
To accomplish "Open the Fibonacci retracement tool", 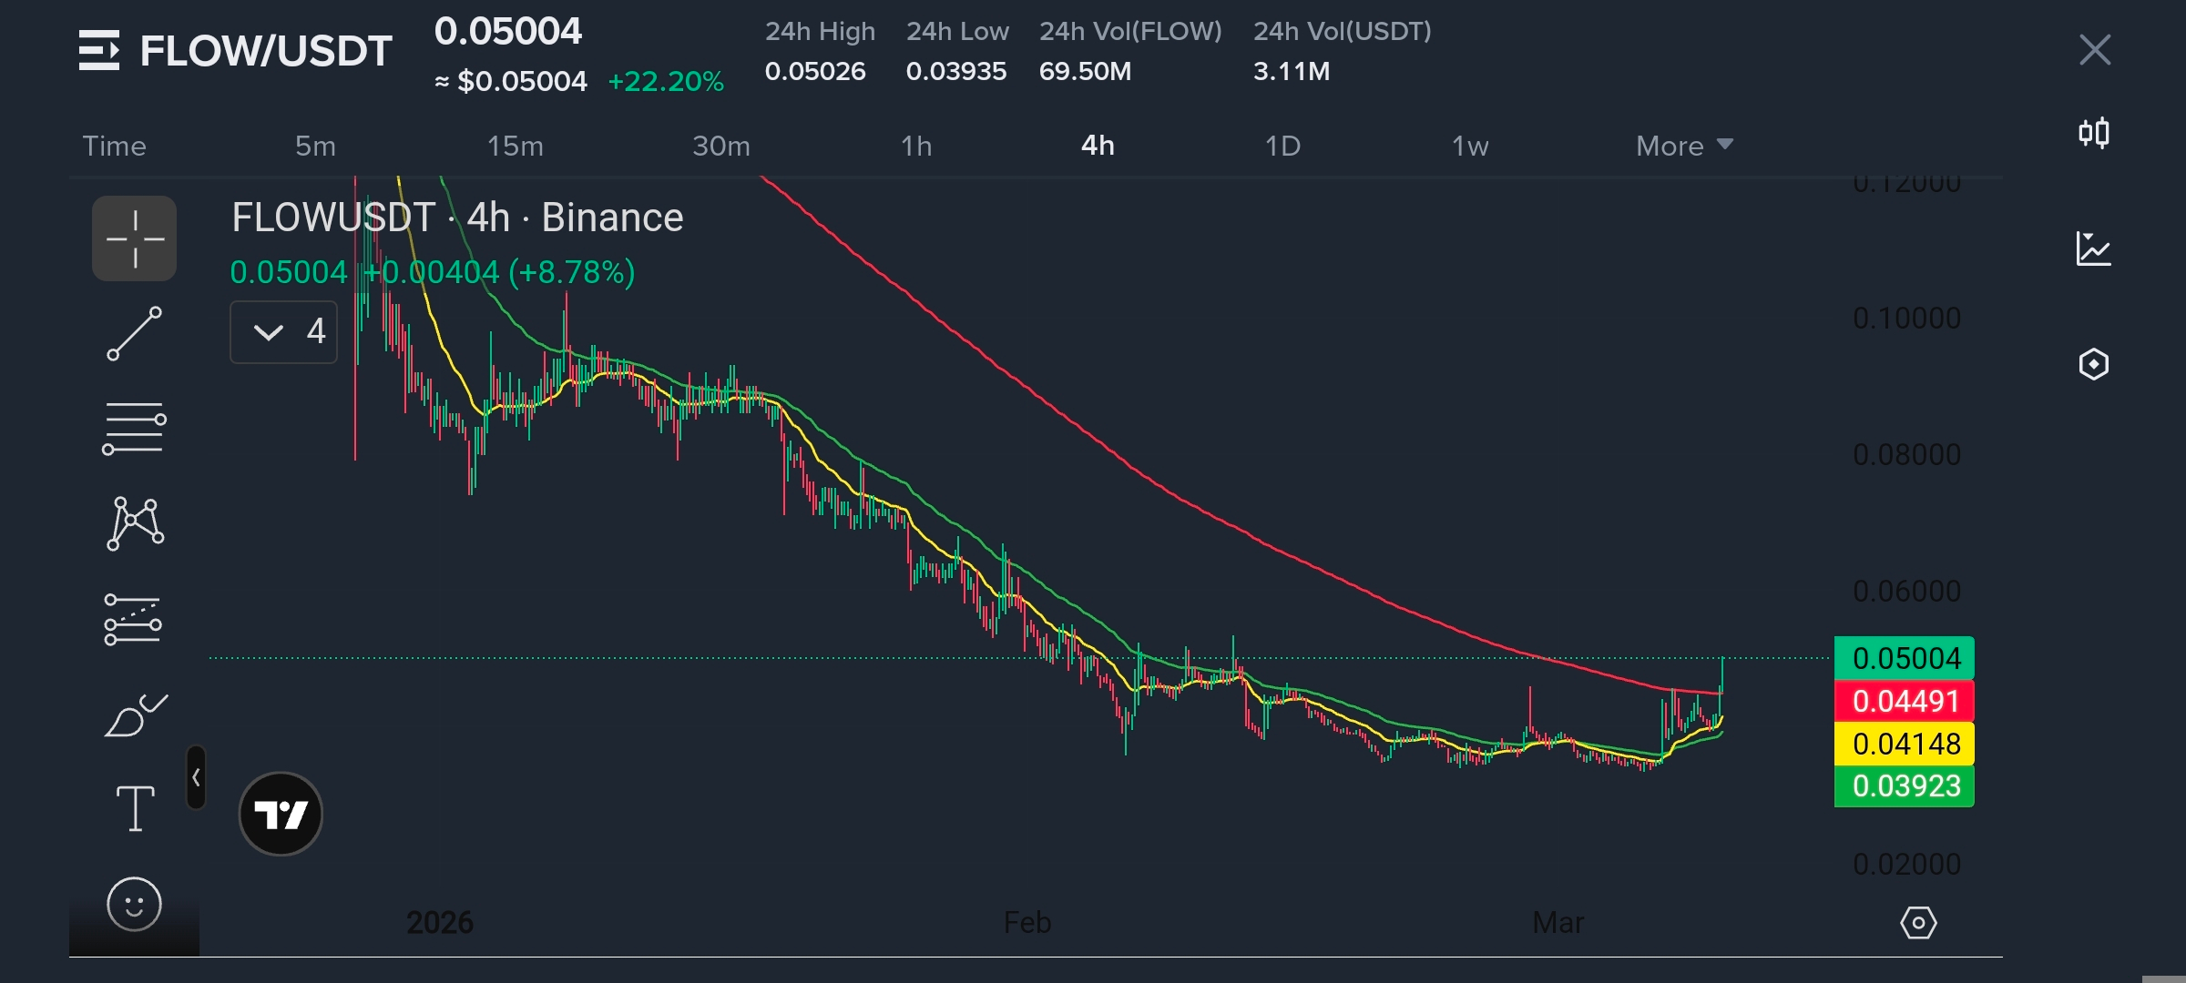I will 135,429.
